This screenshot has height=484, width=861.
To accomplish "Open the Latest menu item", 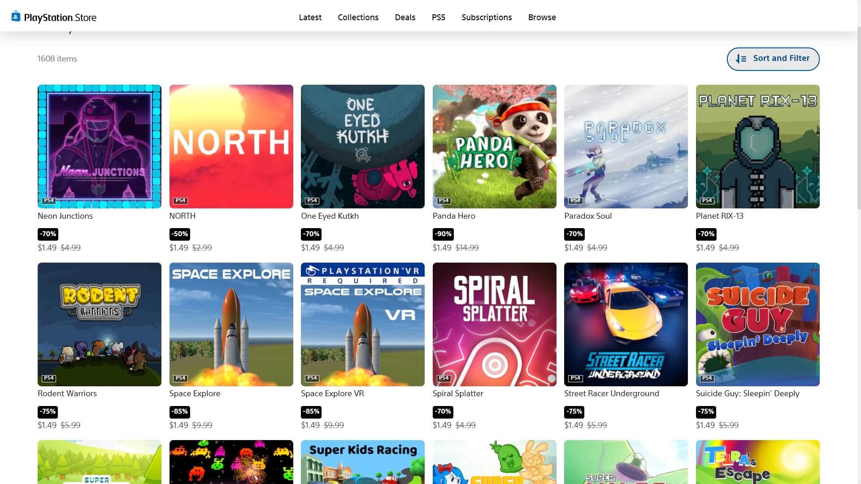I will click(x=310, y=17).
